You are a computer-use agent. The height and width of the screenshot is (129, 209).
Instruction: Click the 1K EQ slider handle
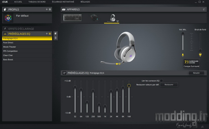click(105, 106)
